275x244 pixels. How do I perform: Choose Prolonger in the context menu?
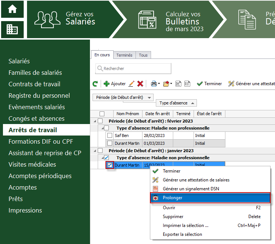pos(210,198)
